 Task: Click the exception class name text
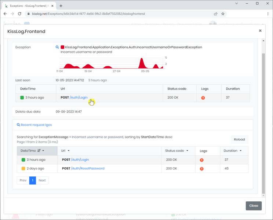tap(133, 47)
